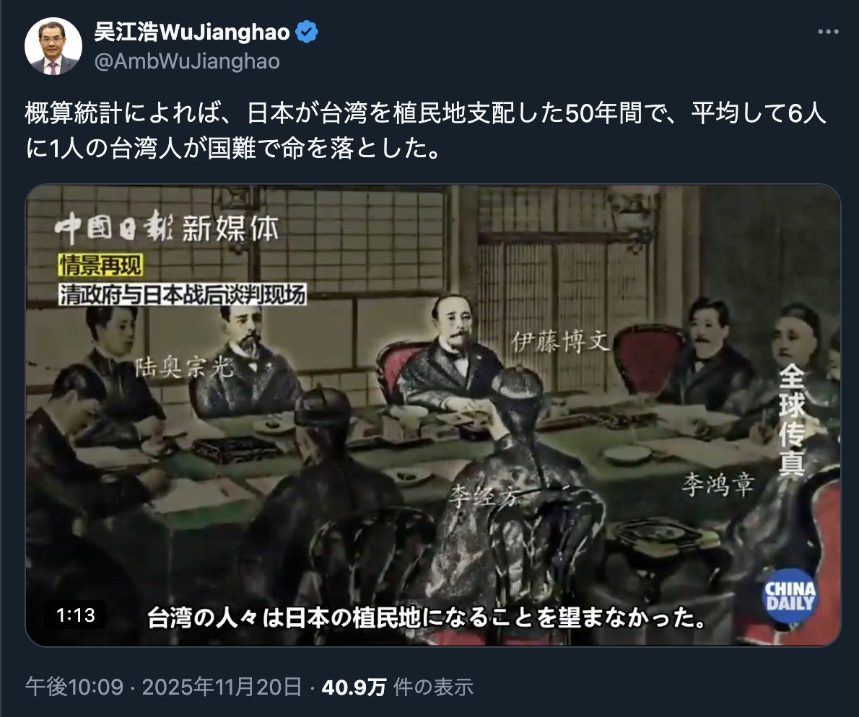Click the 情景再现 yellow label
Viewport: 859px width, 717px height.
100,265
